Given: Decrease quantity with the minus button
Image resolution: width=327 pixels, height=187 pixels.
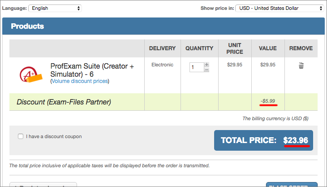Looking at the screenshot, I should tap(207, 70).
